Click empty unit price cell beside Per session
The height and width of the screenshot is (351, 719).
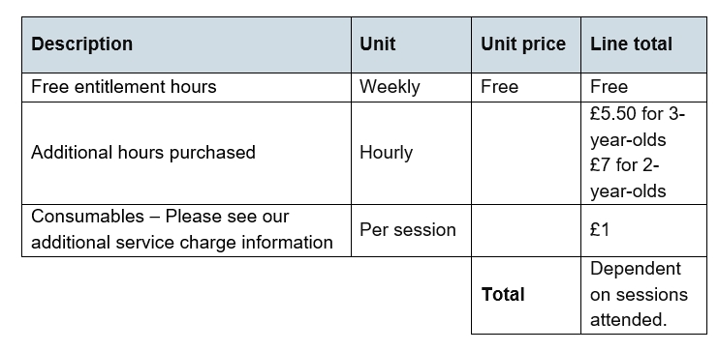pos(526,230)
